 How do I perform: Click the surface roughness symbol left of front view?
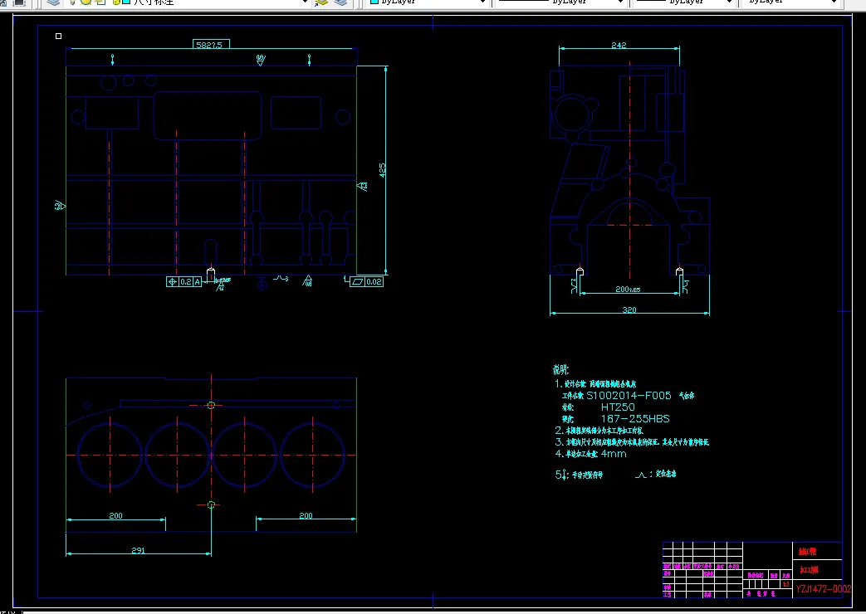(x=61, y=206)
